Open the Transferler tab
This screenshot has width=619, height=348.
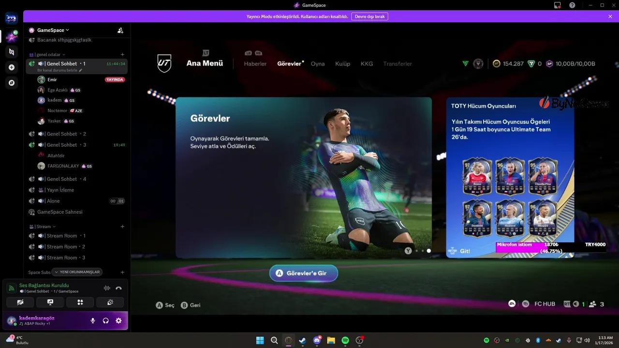point(398,64)
